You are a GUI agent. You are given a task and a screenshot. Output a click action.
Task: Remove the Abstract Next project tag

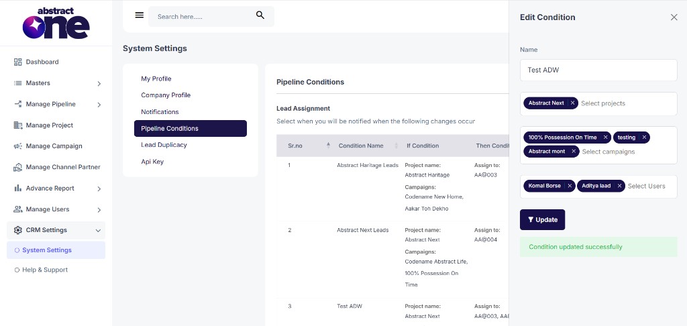click(572, 103)
